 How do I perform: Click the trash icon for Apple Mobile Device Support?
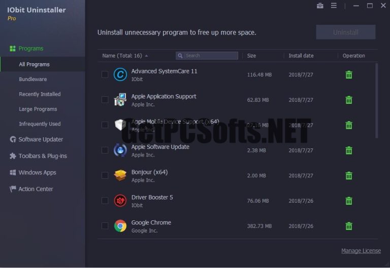click(x=349, y=125)
